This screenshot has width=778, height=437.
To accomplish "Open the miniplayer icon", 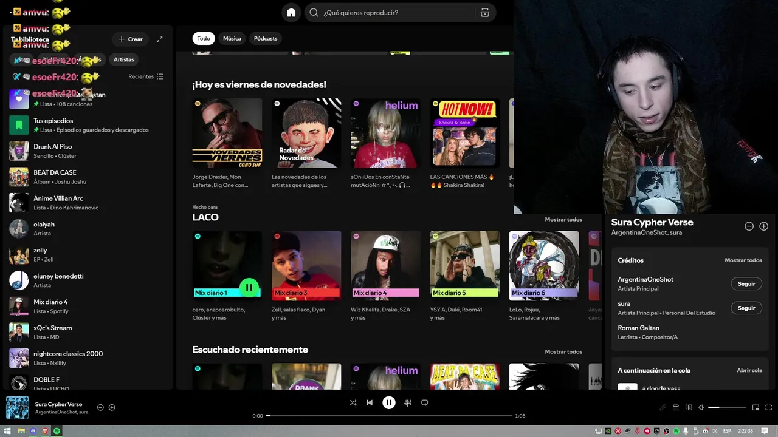I will 756,407.
